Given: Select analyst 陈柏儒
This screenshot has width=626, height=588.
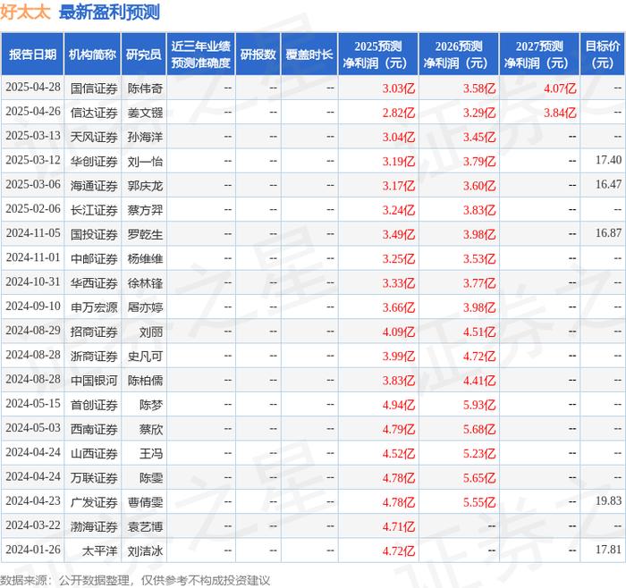Looking at the screenshot, I should [145, 380].
